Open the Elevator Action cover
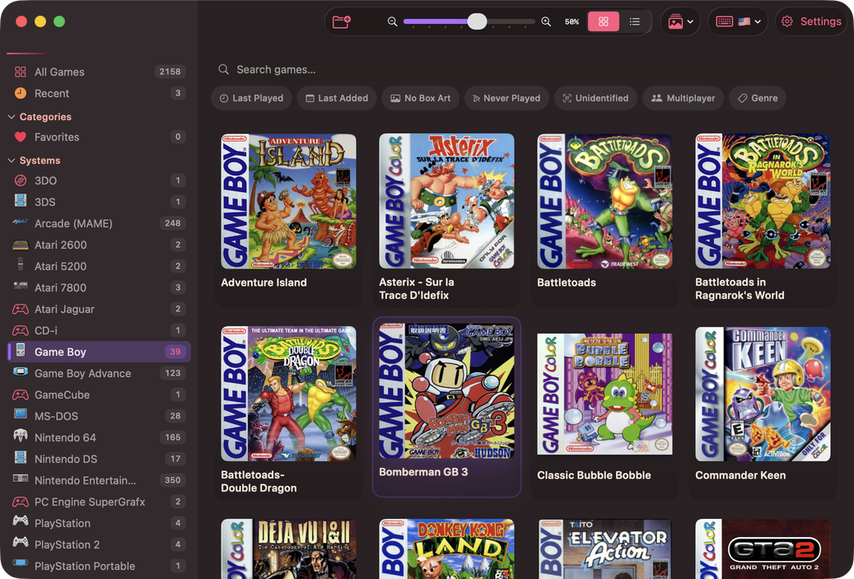 604,549
